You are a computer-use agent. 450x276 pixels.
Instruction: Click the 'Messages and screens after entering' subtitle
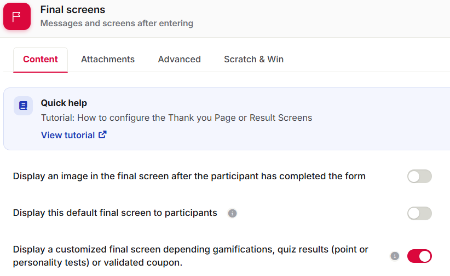[117, 23]
